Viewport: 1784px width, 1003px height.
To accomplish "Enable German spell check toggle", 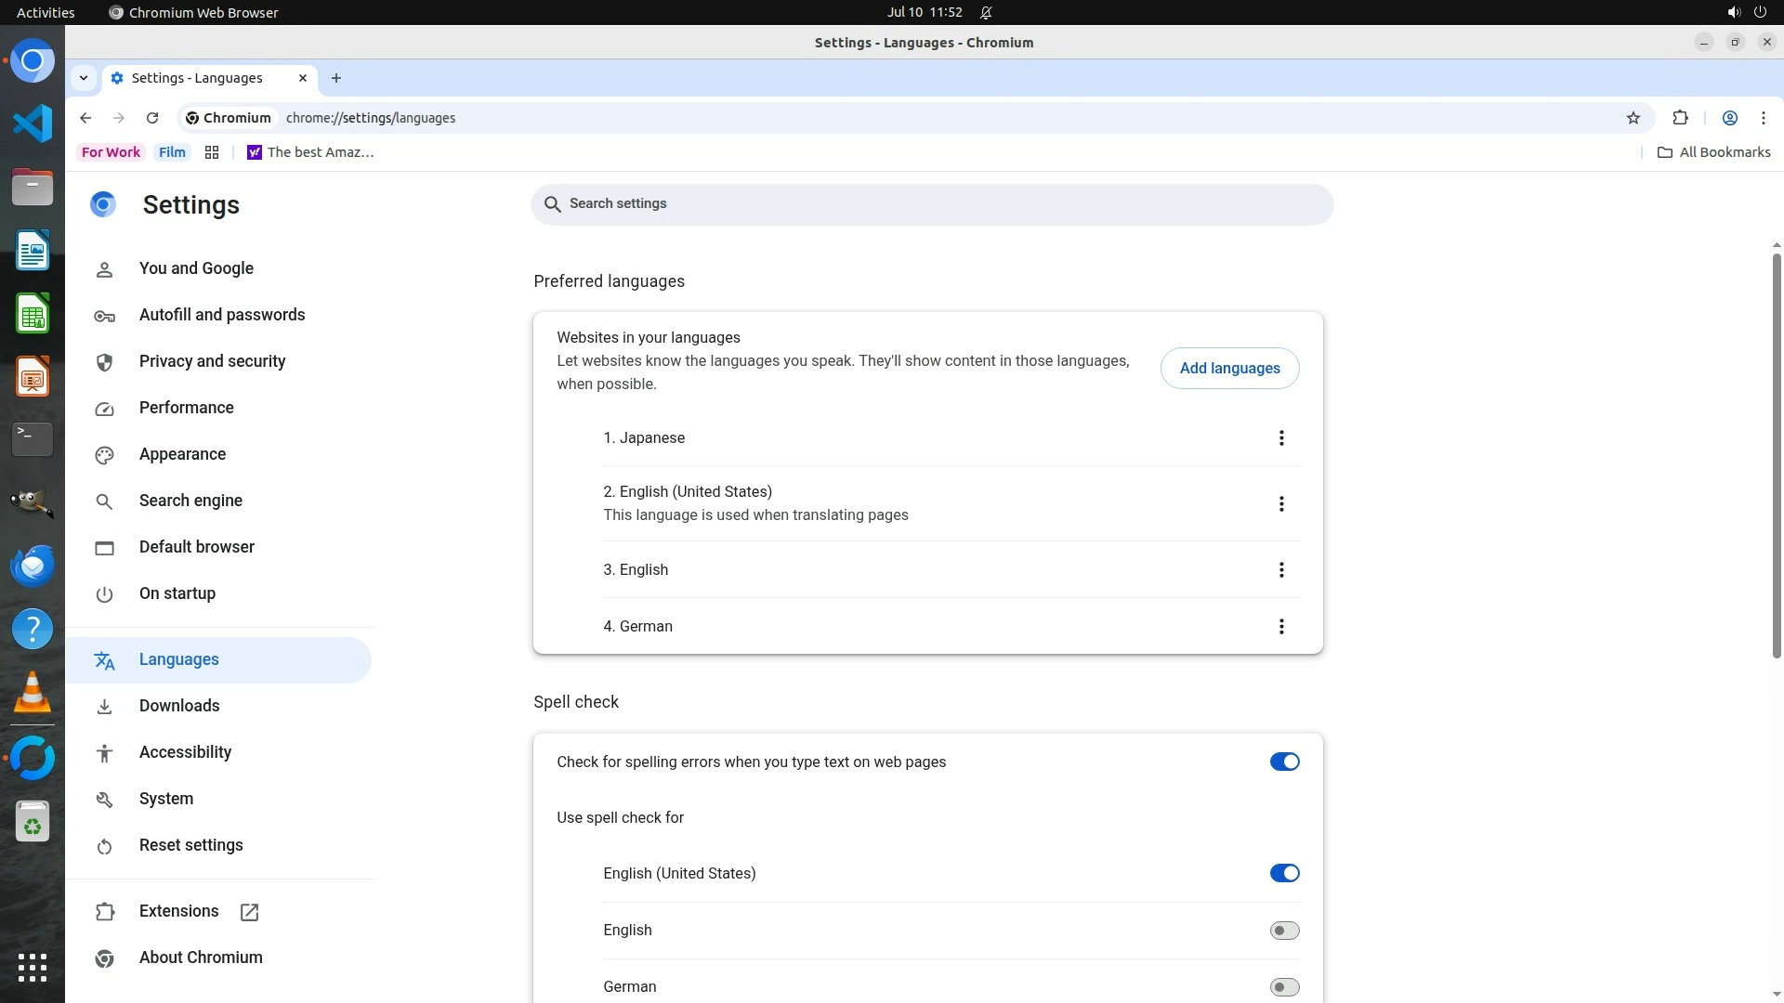I will [1284, 986].
